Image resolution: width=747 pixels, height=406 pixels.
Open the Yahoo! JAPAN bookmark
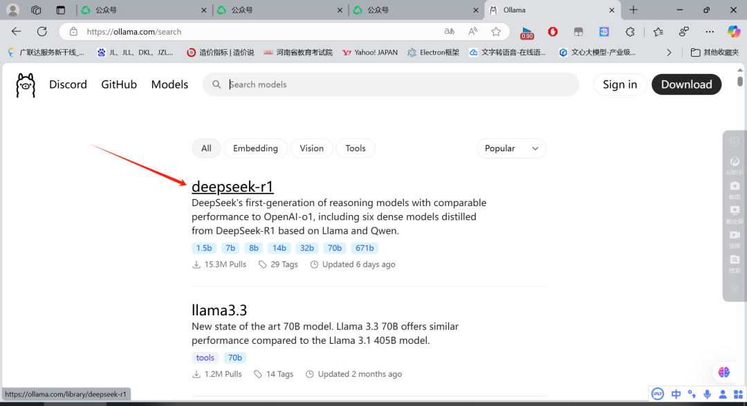pos(370,53)
